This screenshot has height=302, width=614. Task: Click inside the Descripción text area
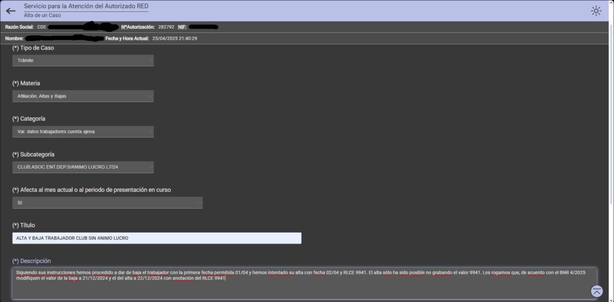[x=300, y=287]
